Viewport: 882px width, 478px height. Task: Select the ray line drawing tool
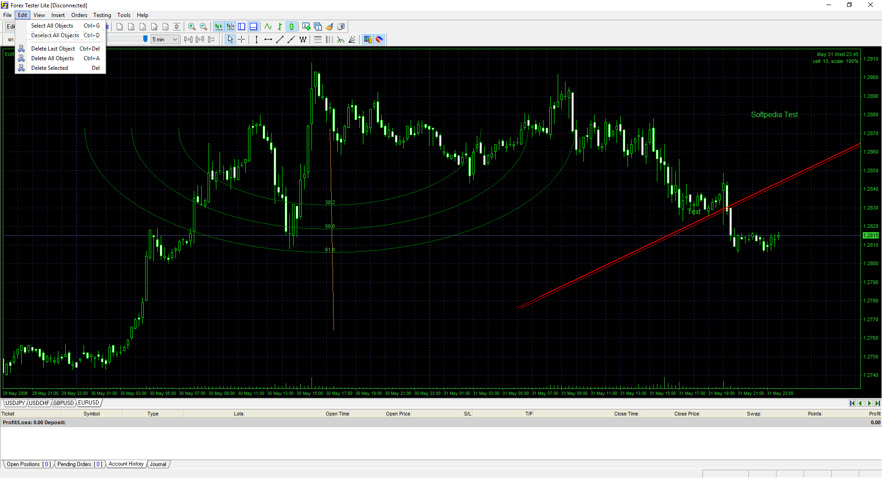pos(291,40)
